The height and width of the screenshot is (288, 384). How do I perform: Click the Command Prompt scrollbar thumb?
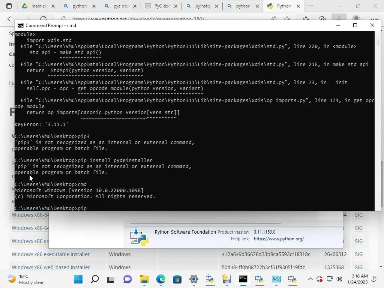coord(378,42)
